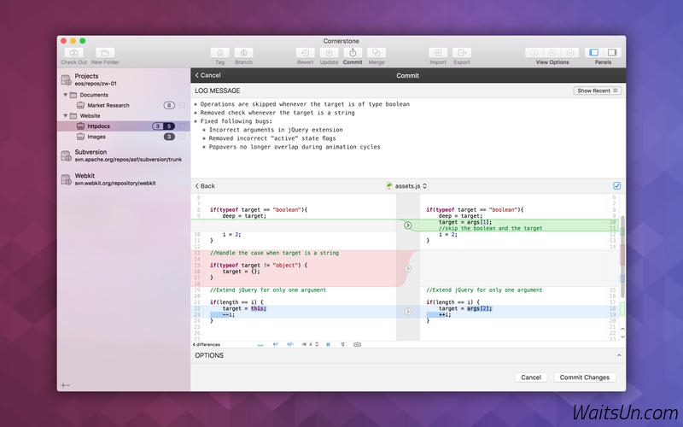Click the Market Research badge 8
Screen dimensions: 683x427
169,105
